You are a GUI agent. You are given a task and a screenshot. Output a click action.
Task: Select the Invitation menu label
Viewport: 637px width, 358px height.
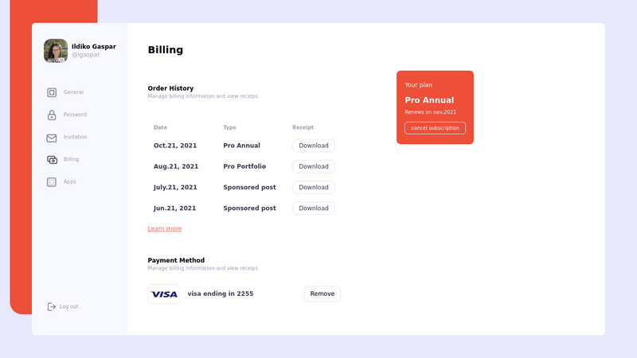[75, 137]
